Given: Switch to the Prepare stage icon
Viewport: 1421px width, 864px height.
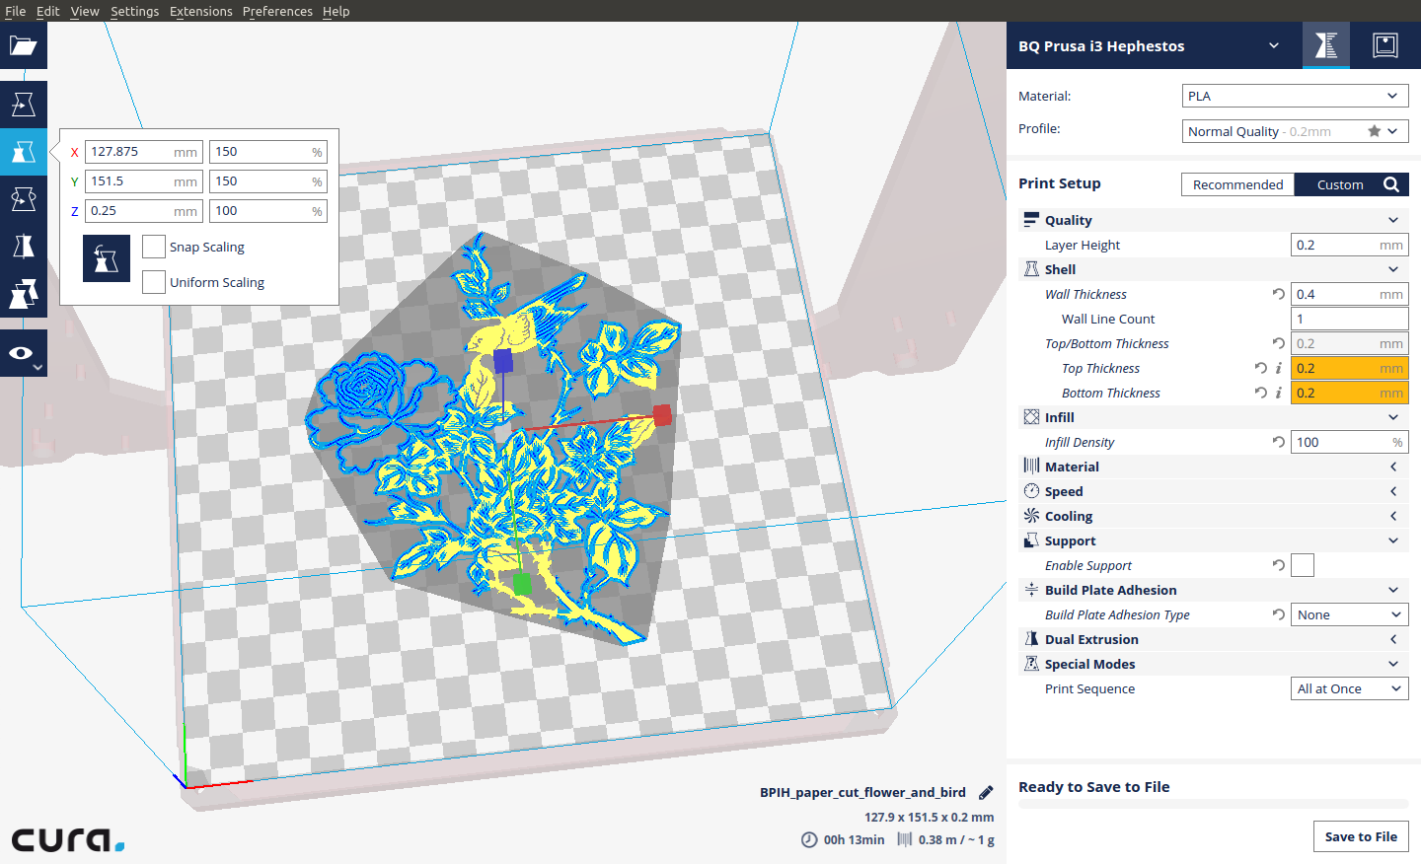Looking at the screenshot, I should (x=1326, y=45).
